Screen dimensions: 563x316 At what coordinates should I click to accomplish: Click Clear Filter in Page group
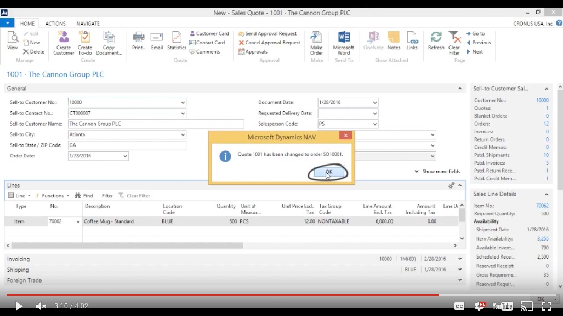click(x=454, y=43)
